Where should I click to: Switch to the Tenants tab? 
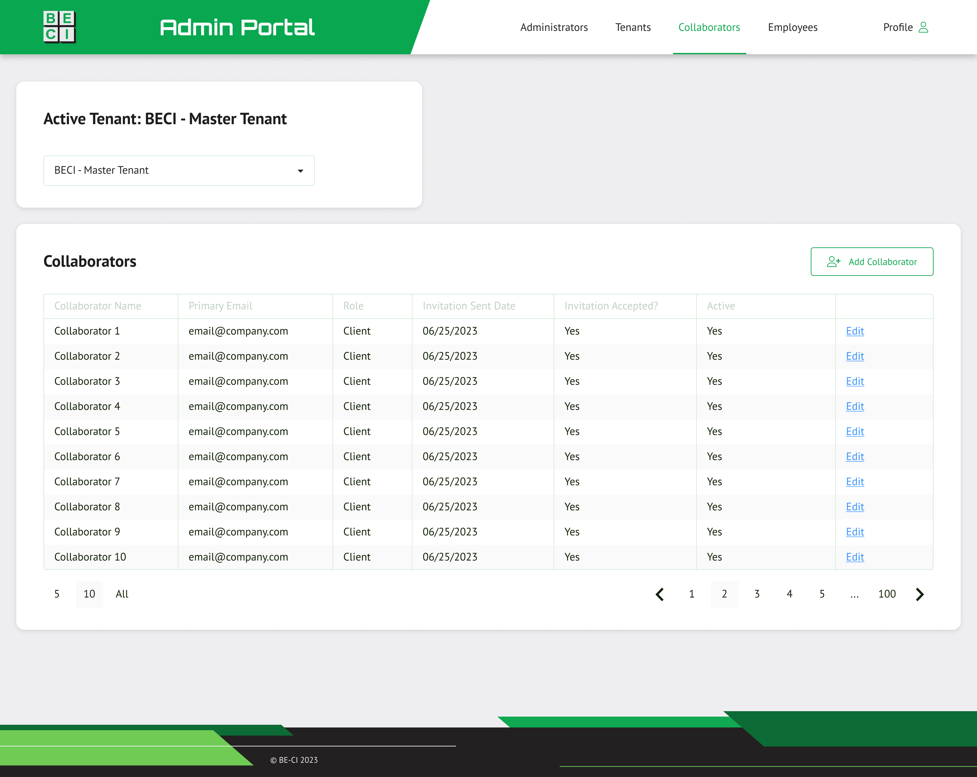point(633,27)
